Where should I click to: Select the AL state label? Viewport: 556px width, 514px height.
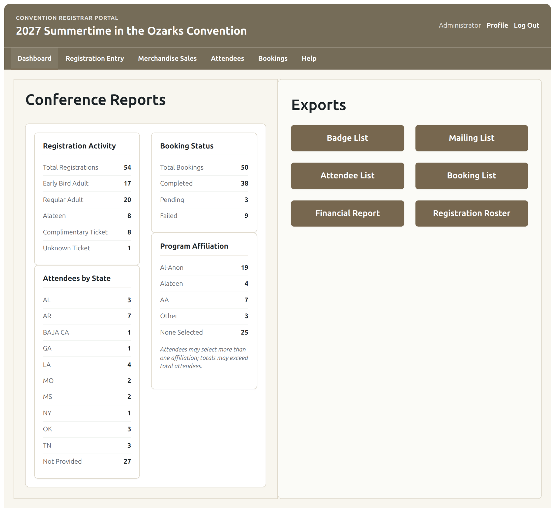pyautogui.click(x=46, y=300)
